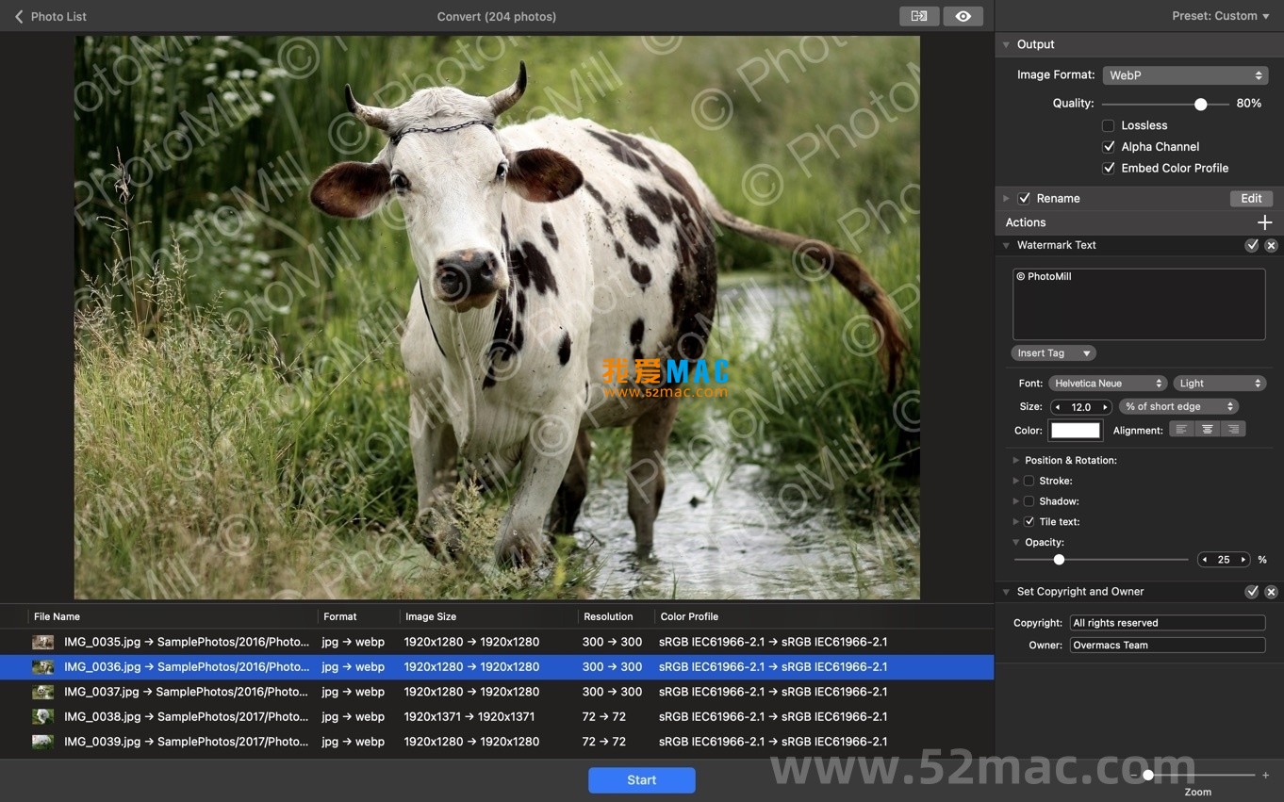Remove the Watermark Text action via its X
The image size is (1284, 802).
click(x=1271, y=245)
